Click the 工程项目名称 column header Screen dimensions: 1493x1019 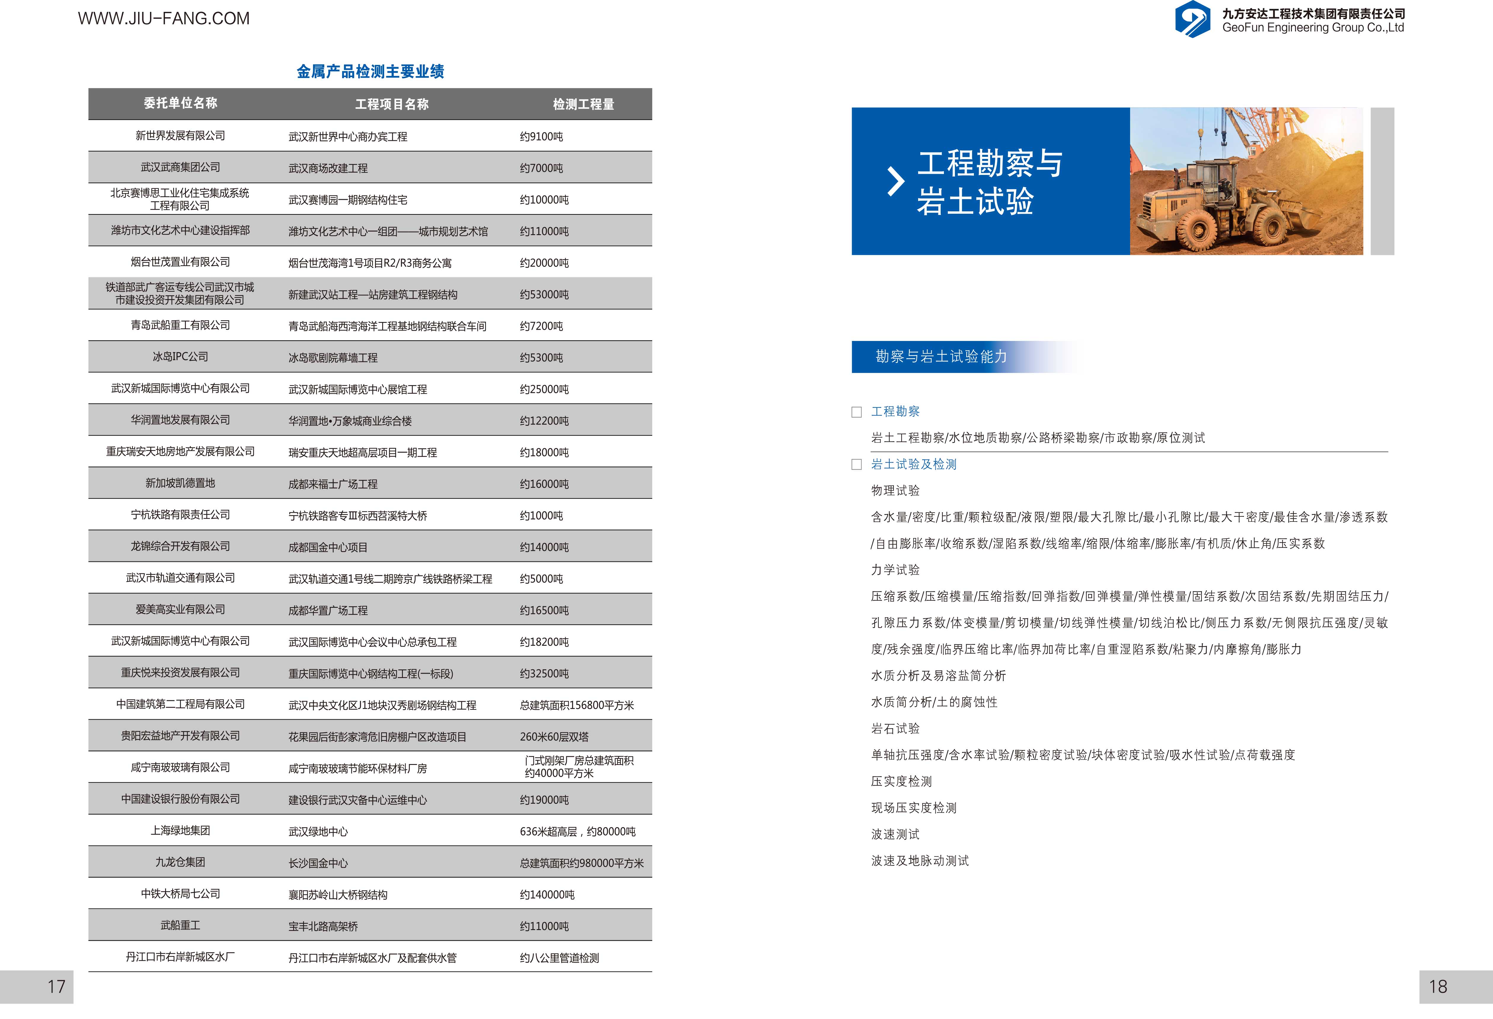click(x=392, y=104)
